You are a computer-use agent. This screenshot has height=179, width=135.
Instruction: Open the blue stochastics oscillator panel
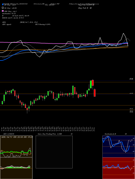pyautogui.click(x=119, y=146)
